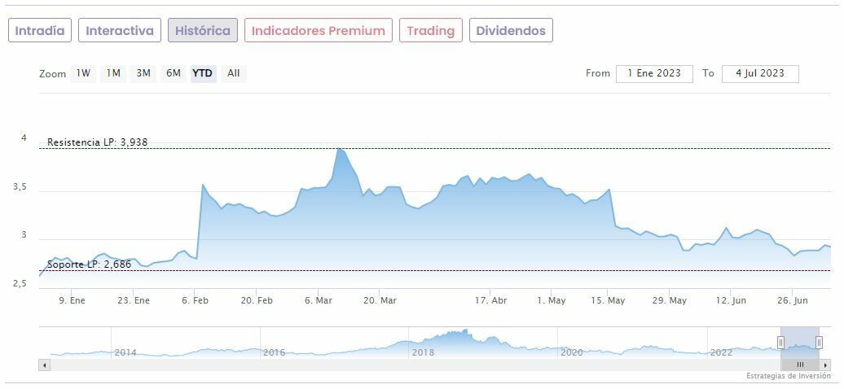844x389 pixels.
Task: Click the left range handle in navigator
Action: [x=780, y=343]
